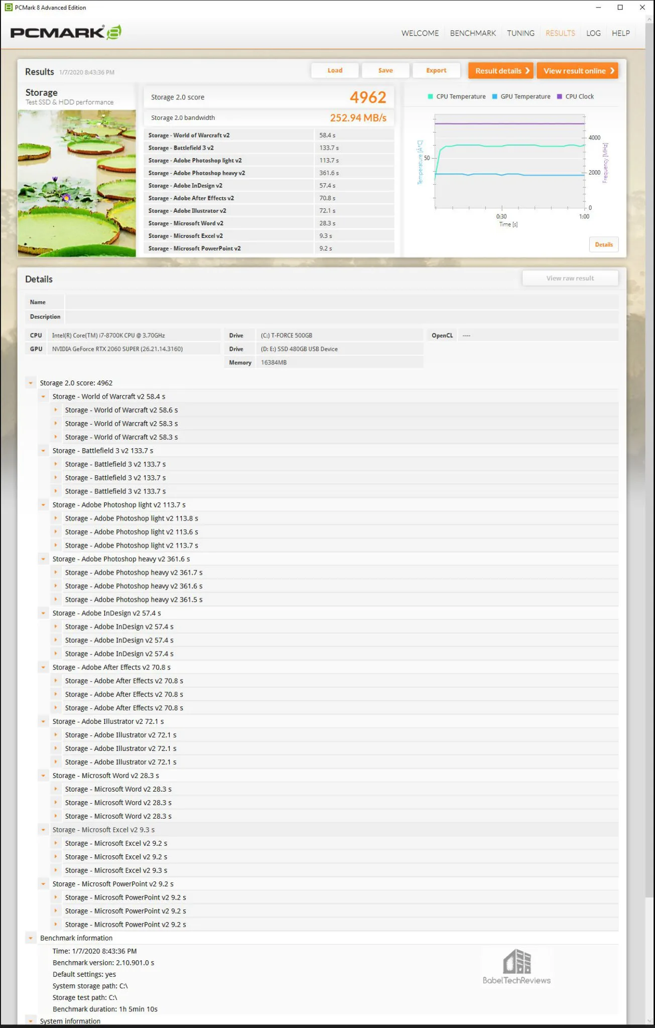This screenshot has height=1028, width=655.
Task: Collapse Adobe After Effects v2 70.8 s group
Action: (43, 668)
